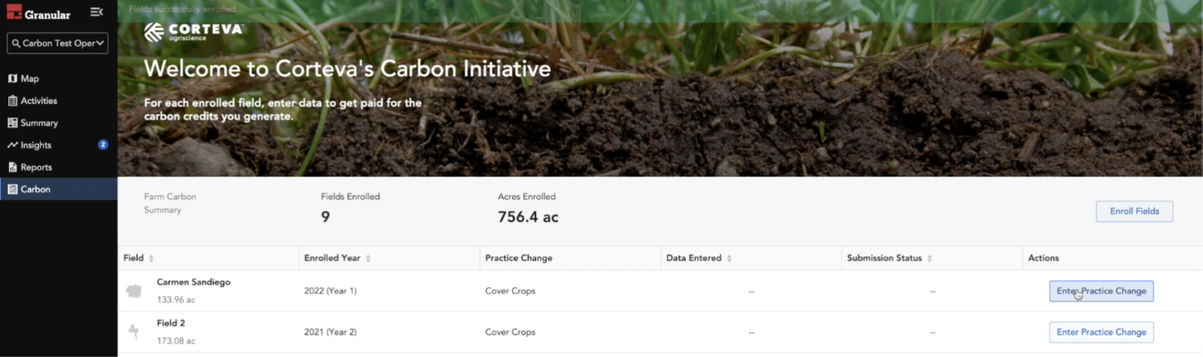Click the Corteva agriscience logo
The image size is (1203, 357).
click(x=194, y=32)
